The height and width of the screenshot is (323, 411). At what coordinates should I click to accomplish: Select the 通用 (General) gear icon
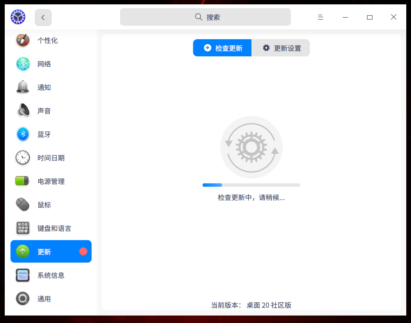tap(22, 299)
